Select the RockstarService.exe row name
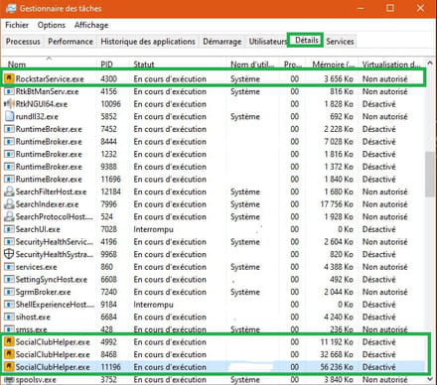This screenshot has width=437, height=385. point(50,79)
